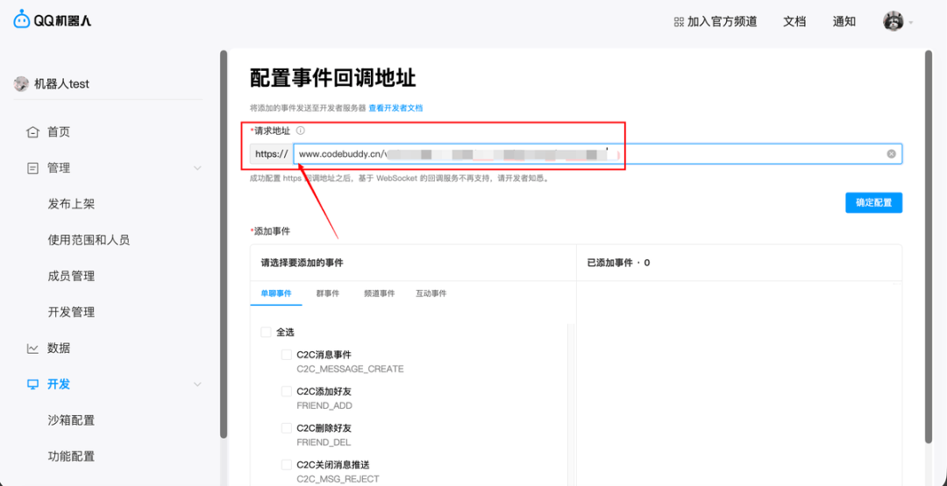
Task: Collapse the 开发 section chevron
Action: 197,384
